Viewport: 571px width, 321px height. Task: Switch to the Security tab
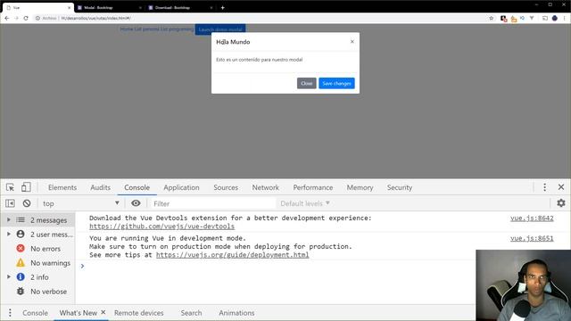tap(400, 187)
